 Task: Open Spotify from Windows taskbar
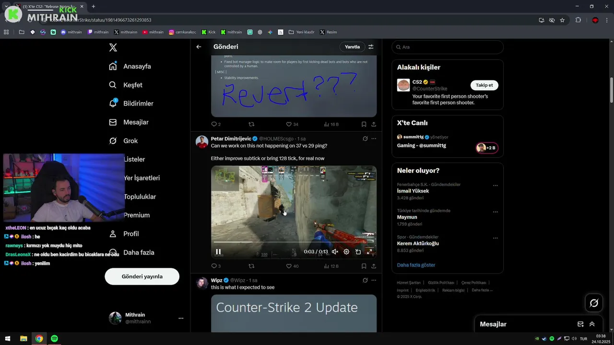tap(54, 338)
